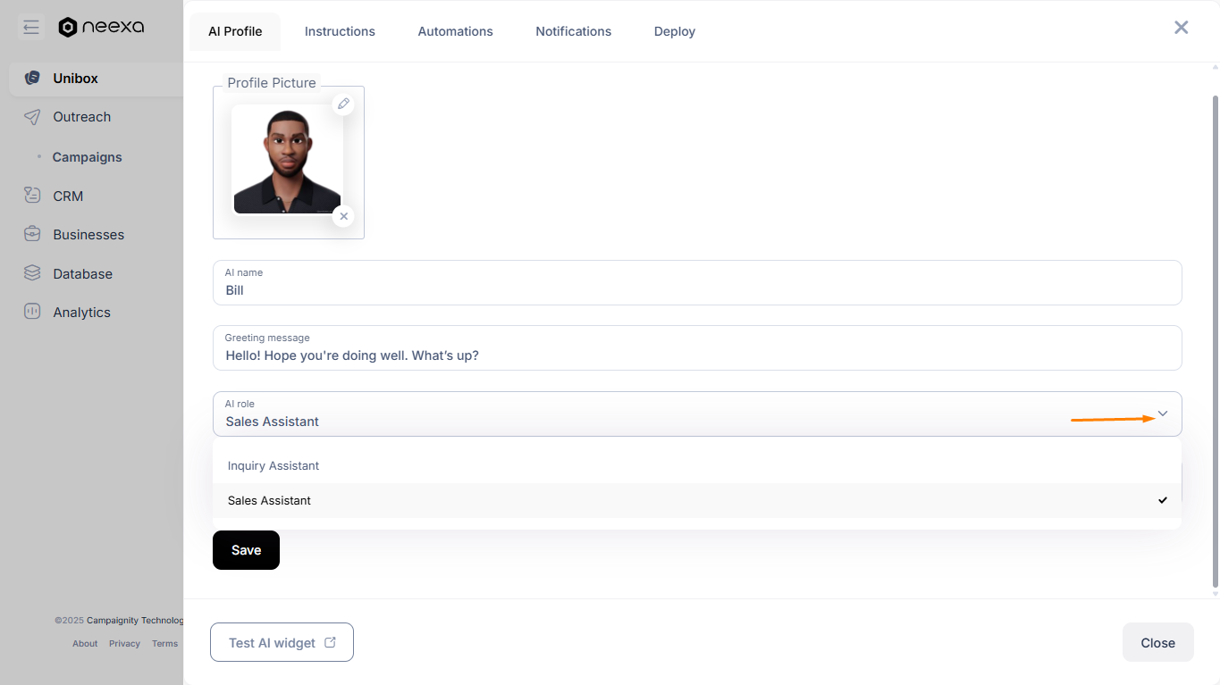The image size is (1220, 685).
Task: Click the neexa logo
Action: point(101,27)
